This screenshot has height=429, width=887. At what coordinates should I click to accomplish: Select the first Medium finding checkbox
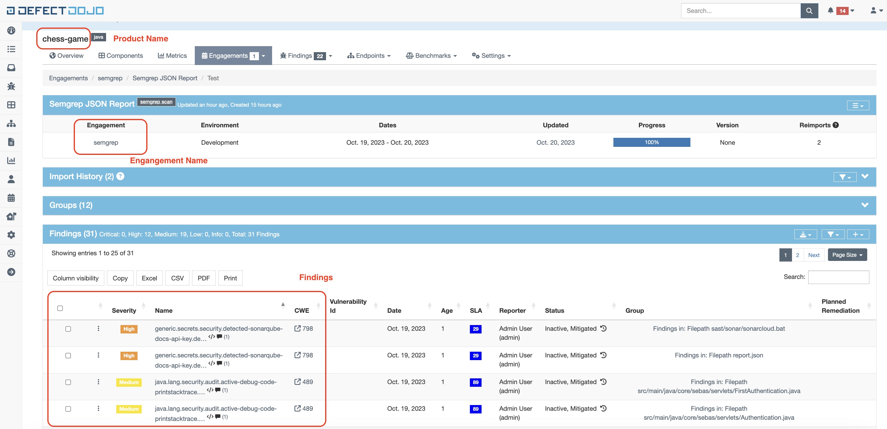68,382
